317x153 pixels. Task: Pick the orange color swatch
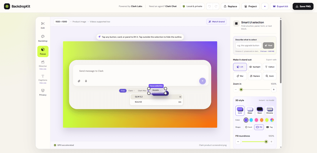click(262, 120)
